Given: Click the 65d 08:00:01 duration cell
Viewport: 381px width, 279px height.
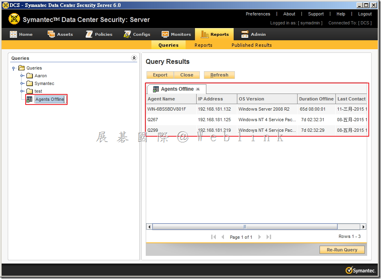Looking at the screenshot, I should [x=316, y=109].
